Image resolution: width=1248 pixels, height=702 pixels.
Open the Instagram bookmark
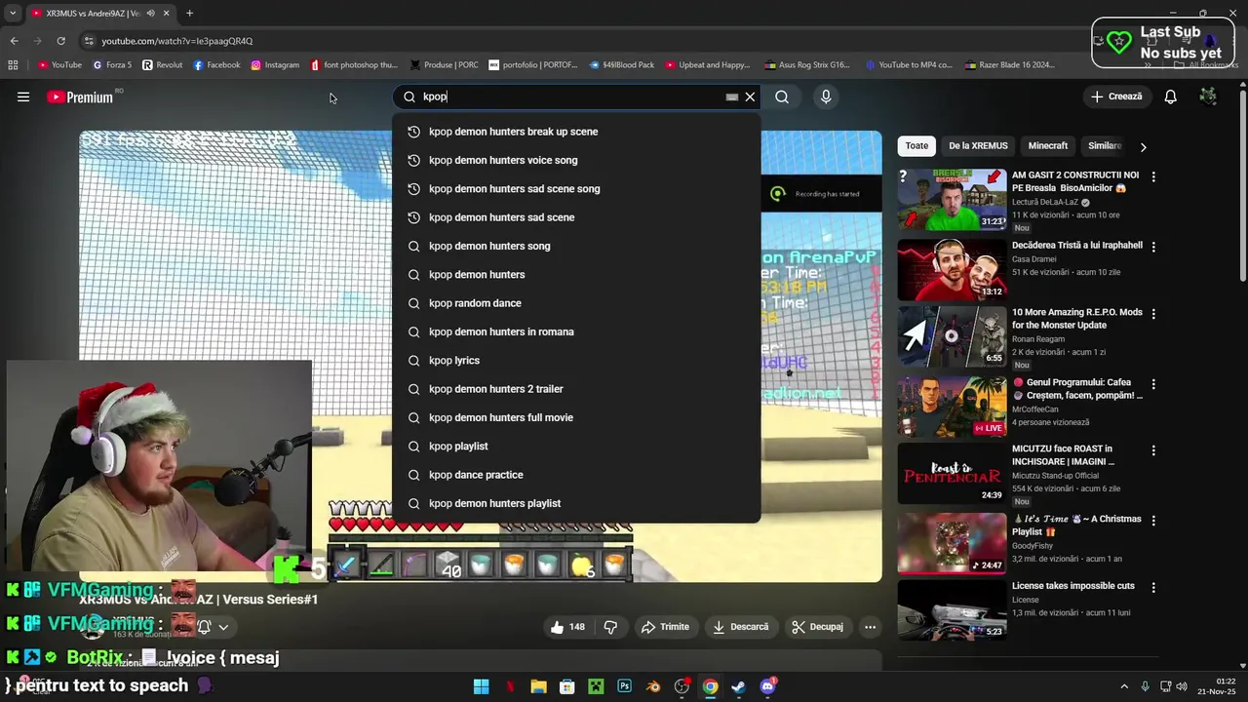pyautogui.click(x=275, y=65)
